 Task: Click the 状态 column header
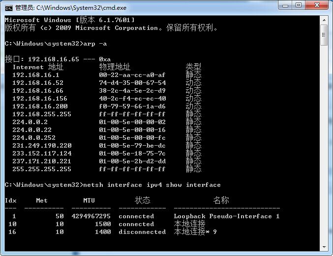click(143, 200)
